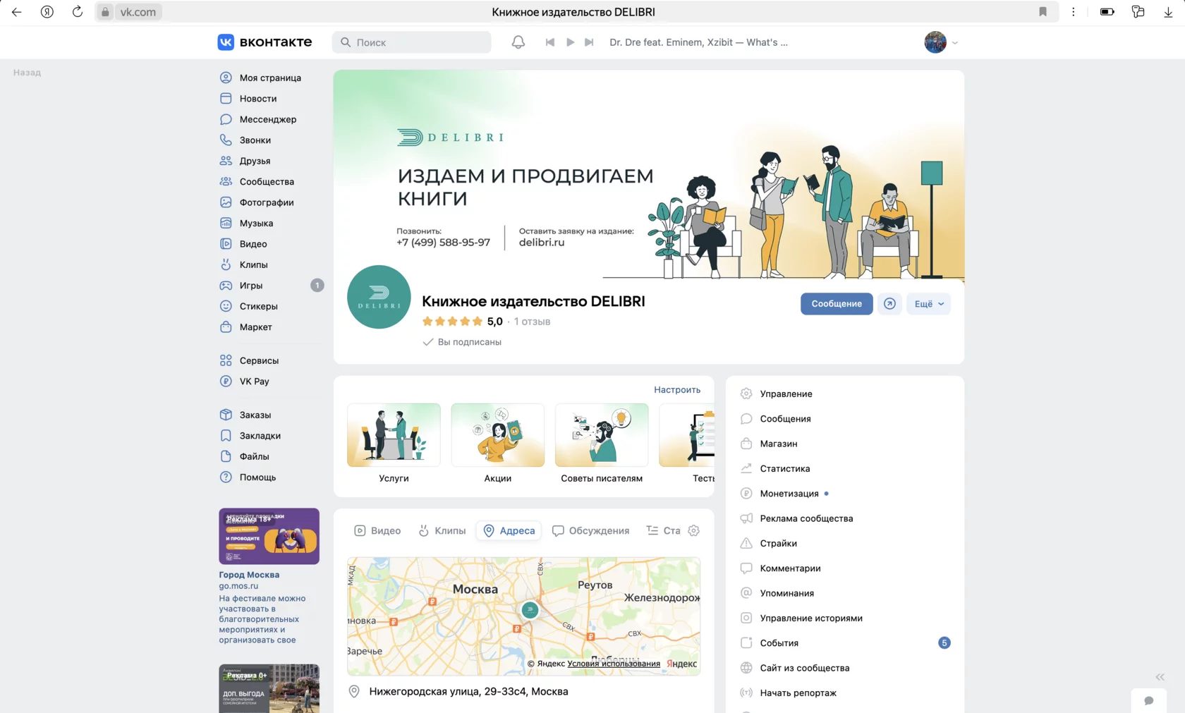This screenshot has height=713, width=1185.
Task: Open Звонки section
Action: [255, 140]
